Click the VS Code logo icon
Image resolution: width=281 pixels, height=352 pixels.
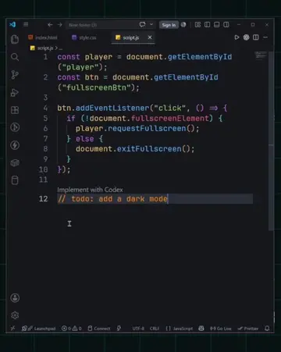[12, 24]
